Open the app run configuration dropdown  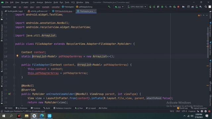(119, 7)
